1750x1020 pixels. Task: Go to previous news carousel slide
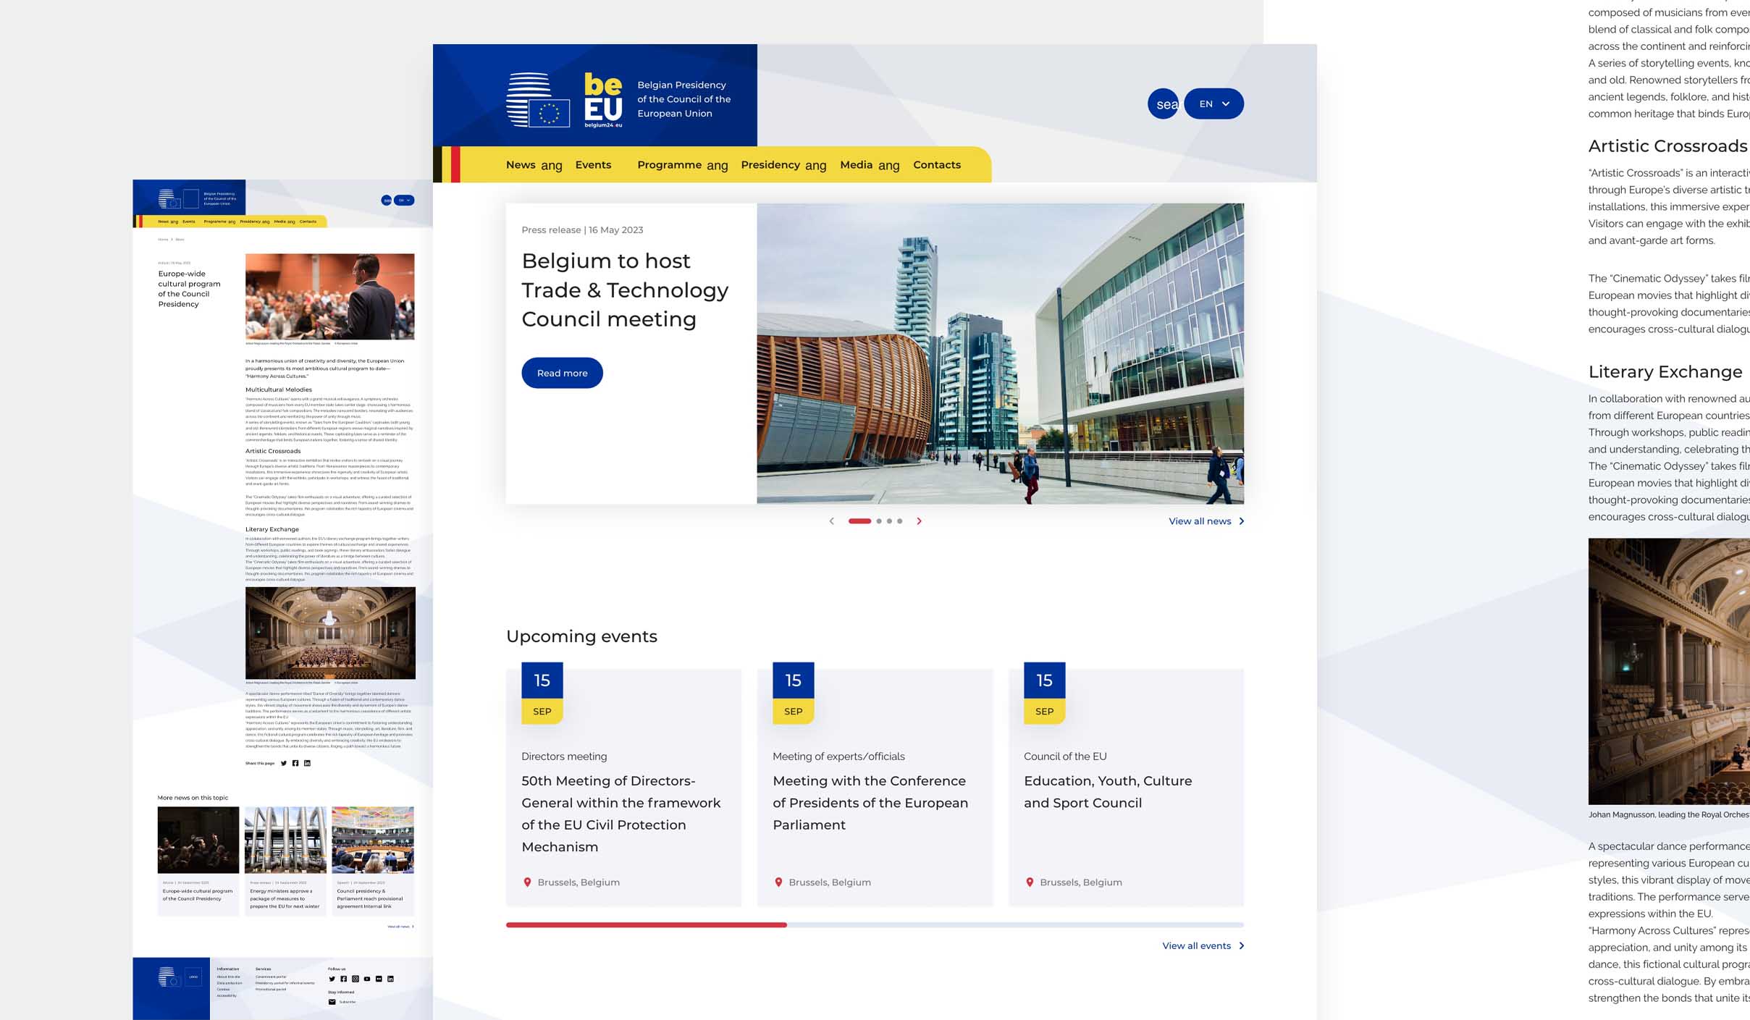click(832, 521)
